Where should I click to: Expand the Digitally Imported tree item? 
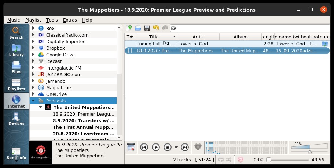coord(33,41)
